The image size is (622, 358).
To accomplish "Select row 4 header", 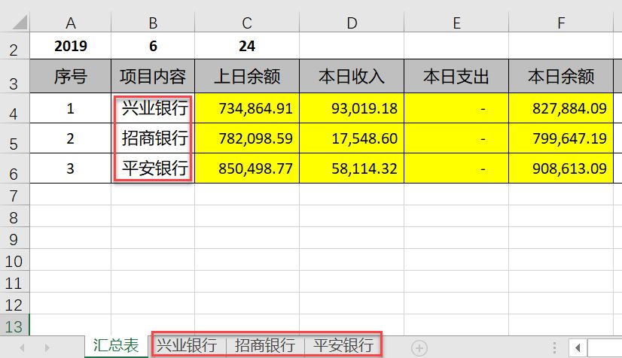I will click(14, 108).
